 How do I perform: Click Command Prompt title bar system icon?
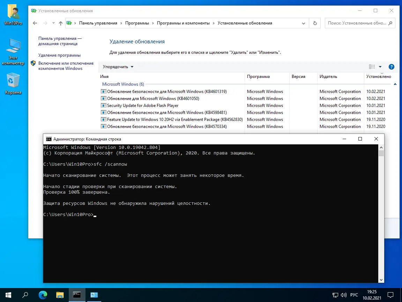pos(49,139)
